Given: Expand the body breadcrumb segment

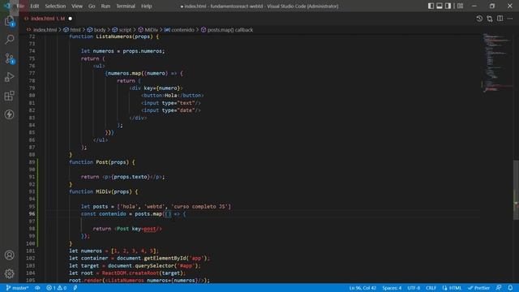Looking at the screenshot, I should point(99,30).
